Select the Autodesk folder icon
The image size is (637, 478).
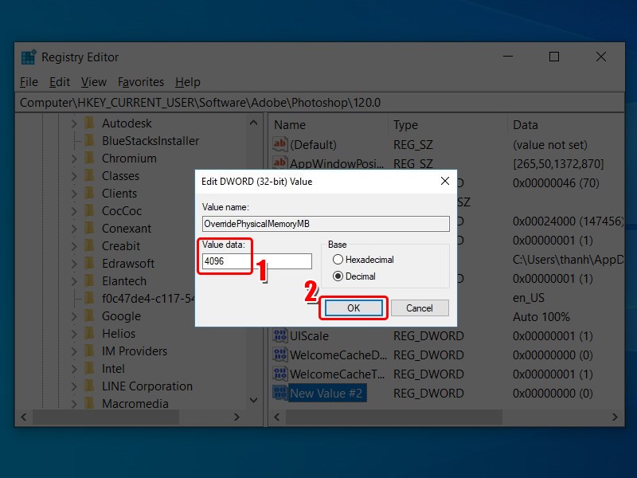[90, 123]
